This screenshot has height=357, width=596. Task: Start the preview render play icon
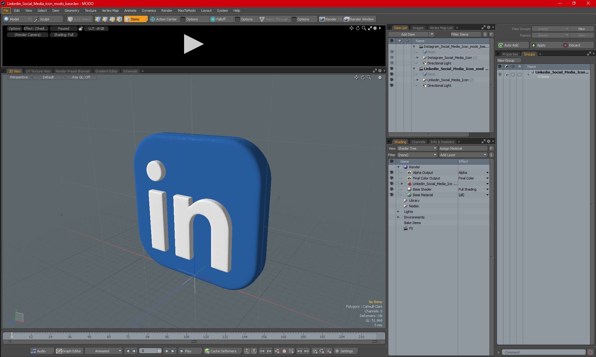(193, 44)
